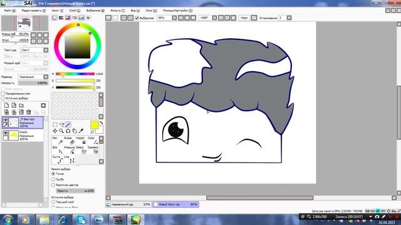
Task: Select the Вектор1 layer row
Action: [23, 122]
